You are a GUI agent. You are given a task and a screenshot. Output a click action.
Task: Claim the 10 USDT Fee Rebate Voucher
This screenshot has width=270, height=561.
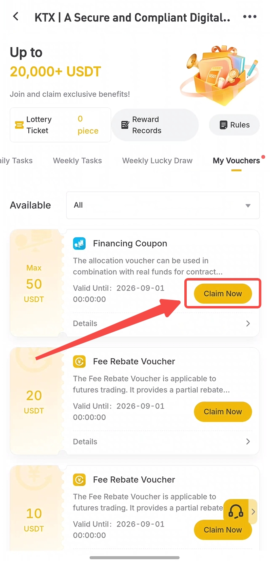tap(223, 530)
